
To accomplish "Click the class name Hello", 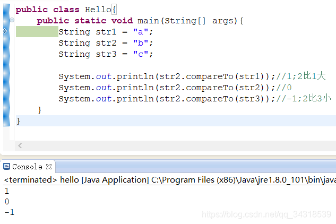I will (98, 10).
